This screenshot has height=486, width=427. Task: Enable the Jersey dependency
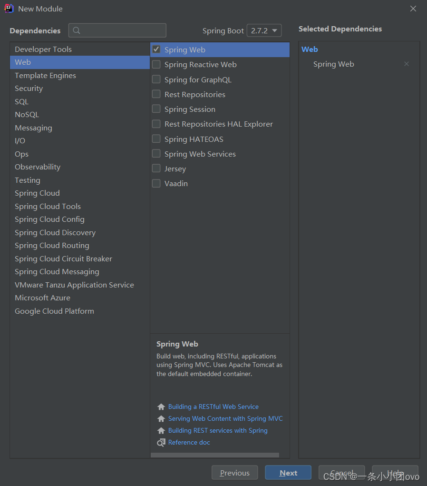point(156,169)
